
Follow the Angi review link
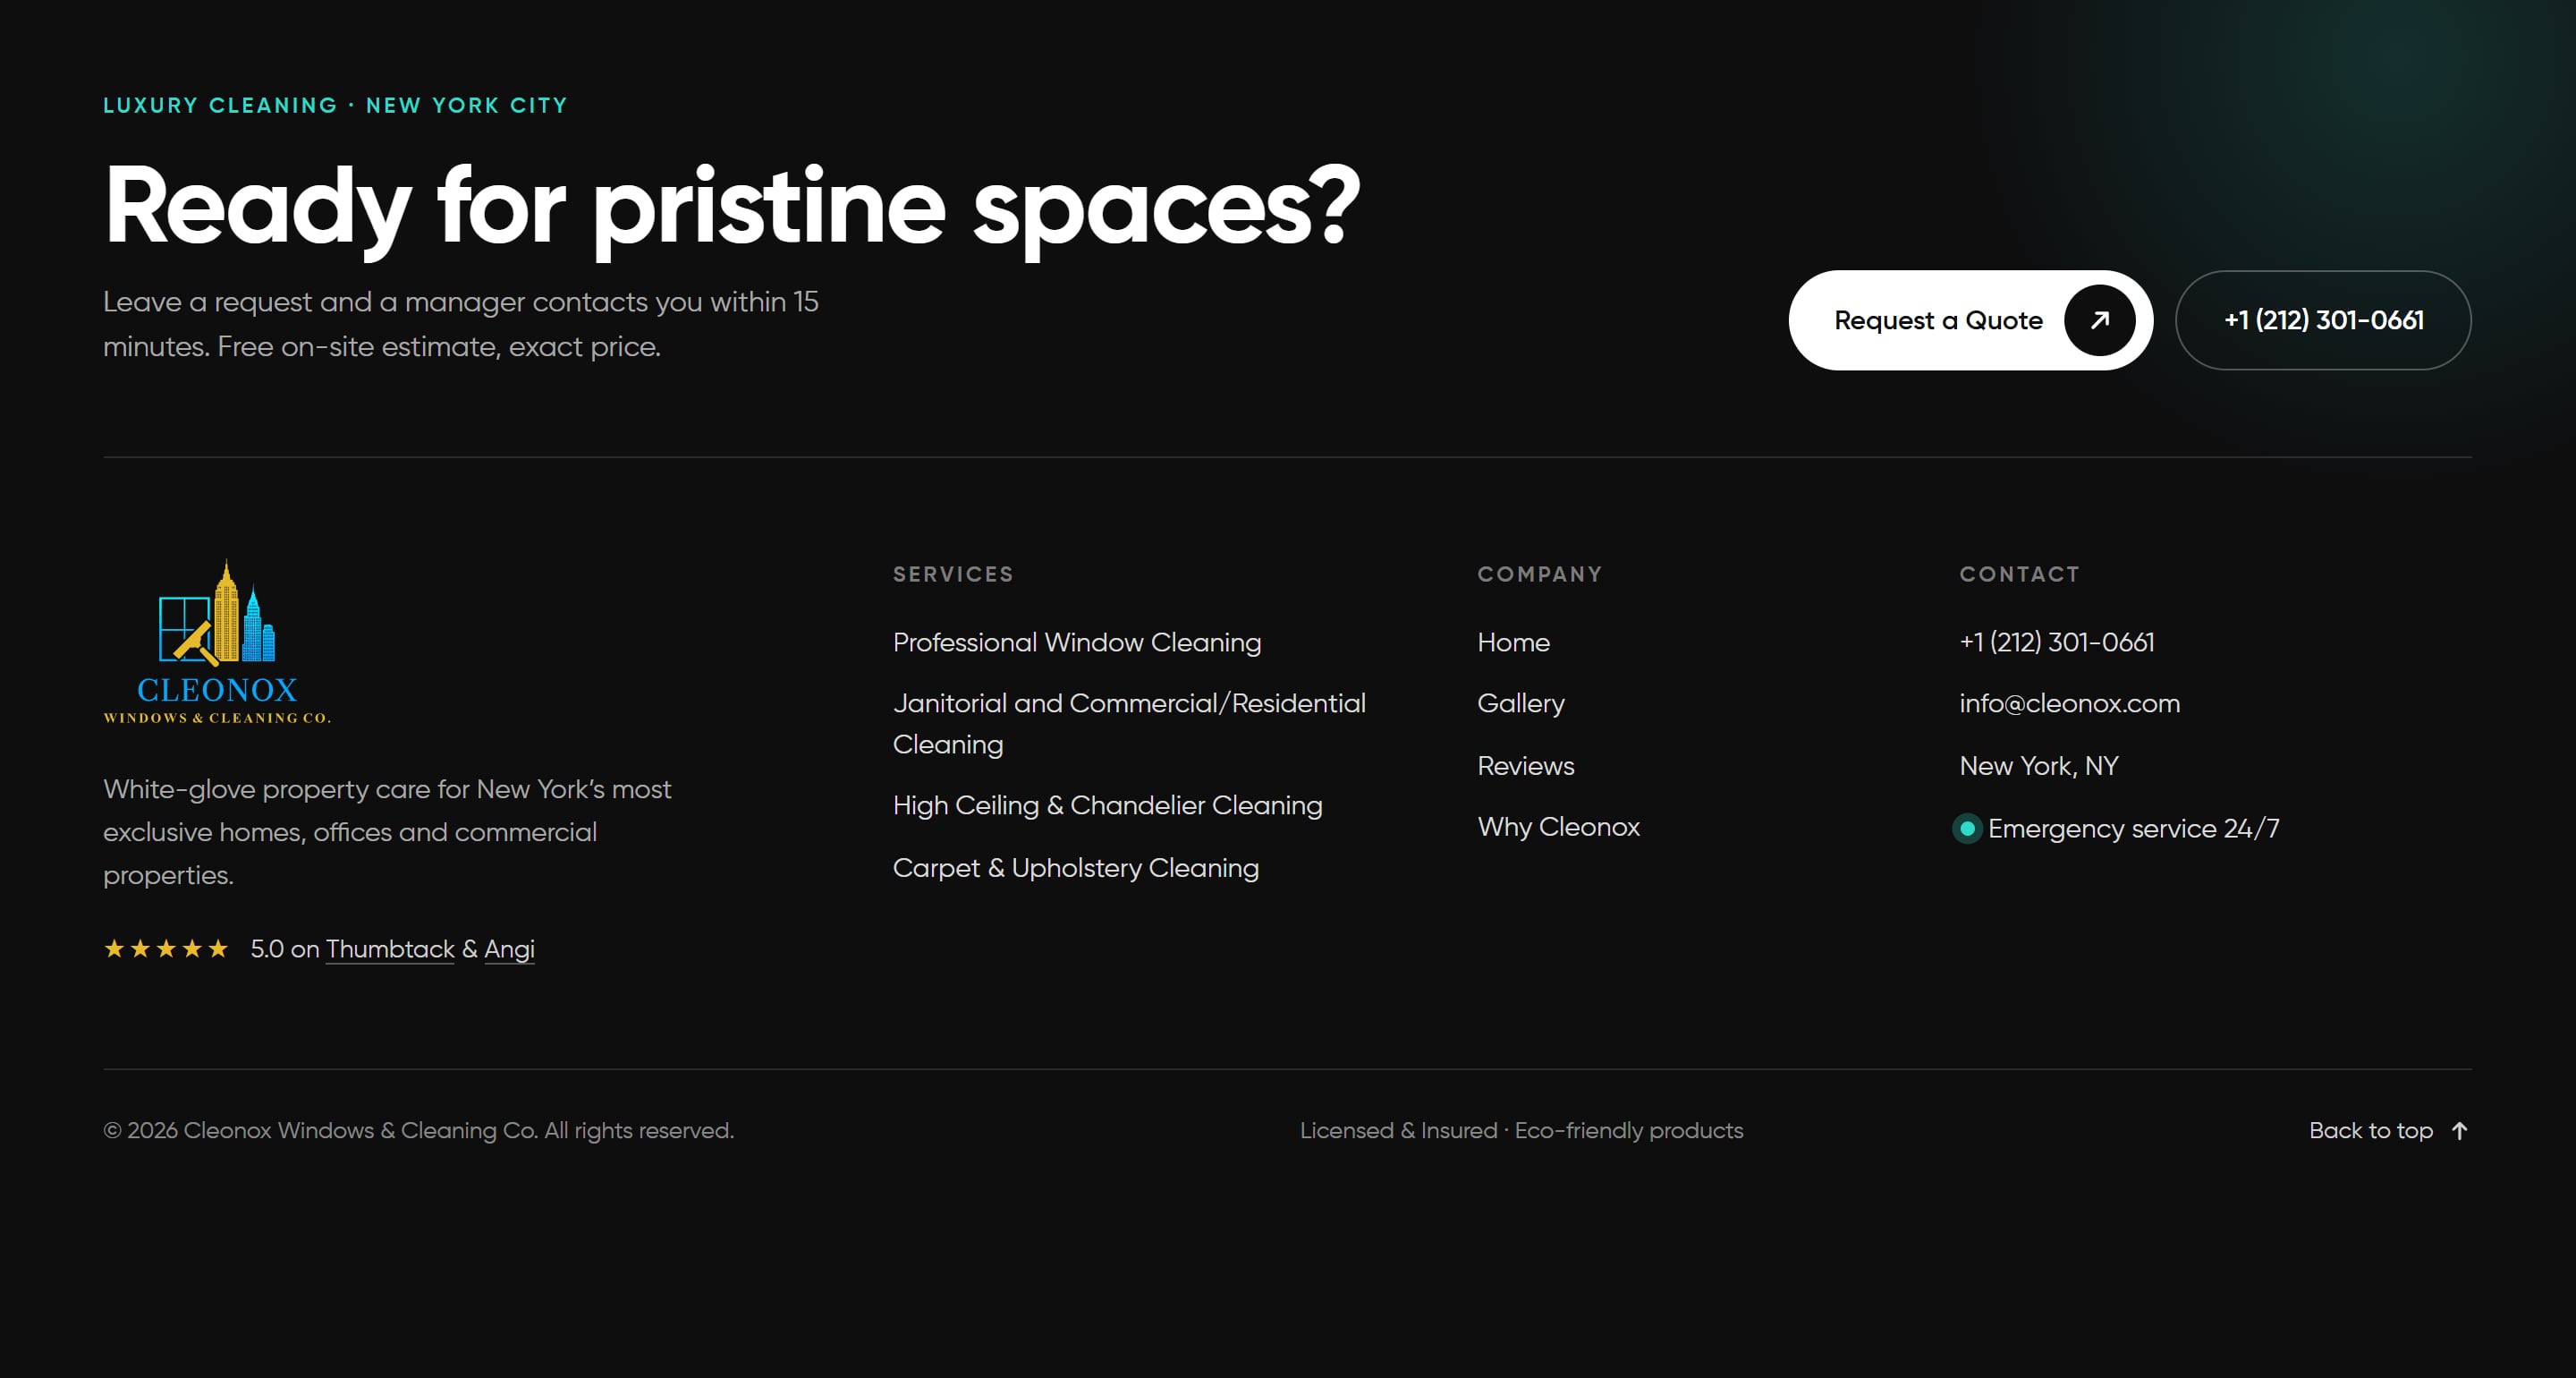pos(509,948)
